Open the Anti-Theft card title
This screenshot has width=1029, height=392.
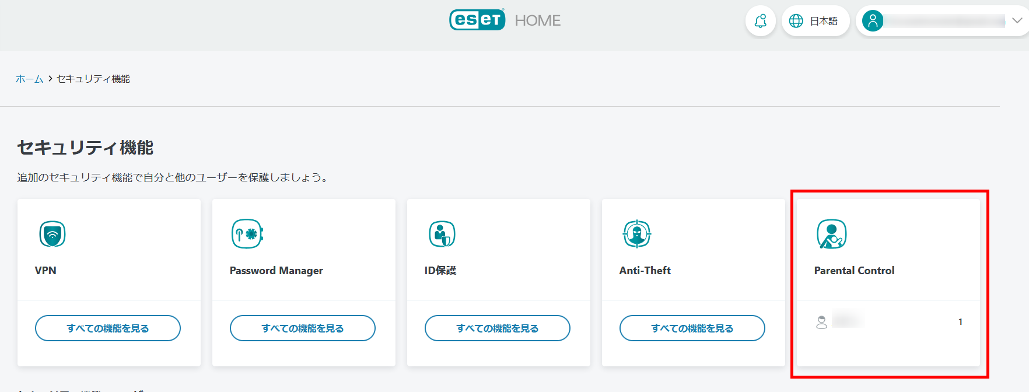645,271
